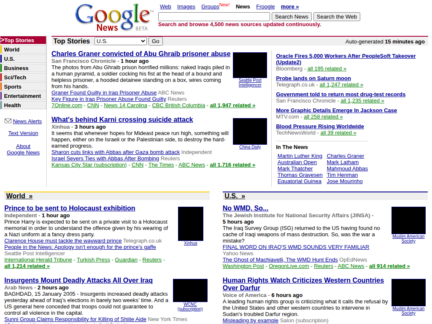Open the Australian Open topic link
Screen dimensions: 432x324
coord(297,162)
